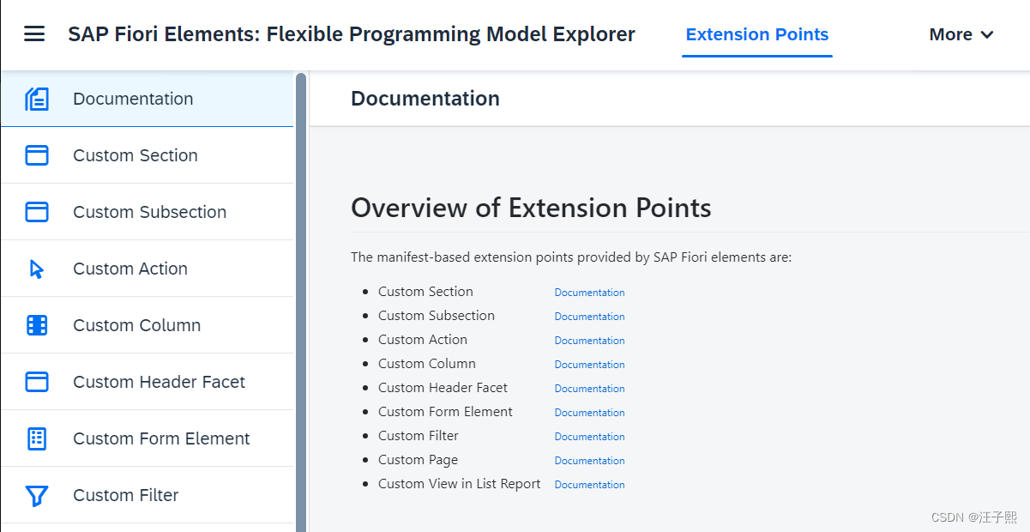Open Custom View in List Report documentation

[x=589, y=485]
